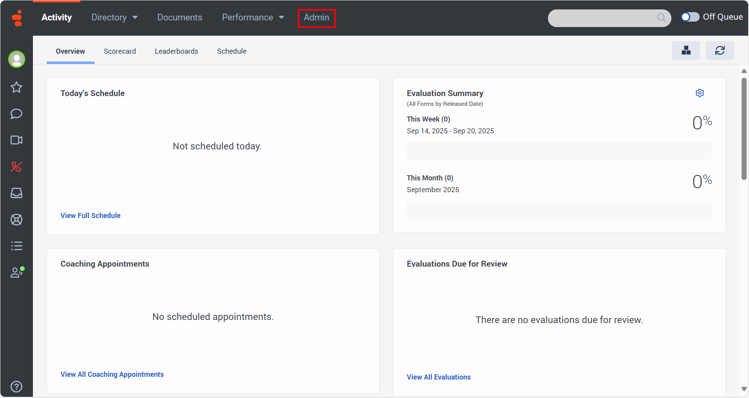Toggle the Off Queue switch
The height and width of the screenshot is (398, 749).
(690, 17)
